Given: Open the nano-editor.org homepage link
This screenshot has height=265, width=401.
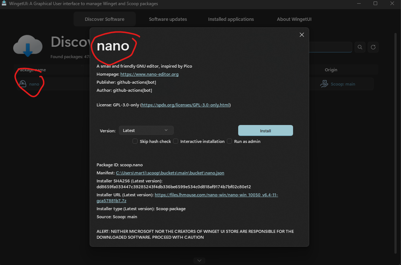Looking at the screenshot, I should pyautogui.click(x=149, y=74).
